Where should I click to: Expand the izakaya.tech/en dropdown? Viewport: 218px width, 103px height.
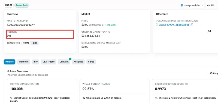(x=192, y=5)
